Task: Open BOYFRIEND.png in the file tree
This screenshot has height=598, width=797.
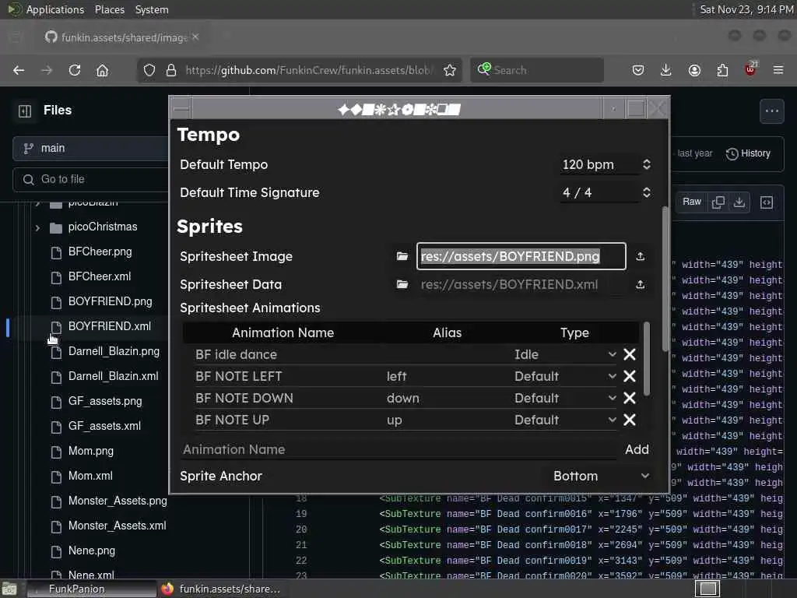Action: coord(110,301)
